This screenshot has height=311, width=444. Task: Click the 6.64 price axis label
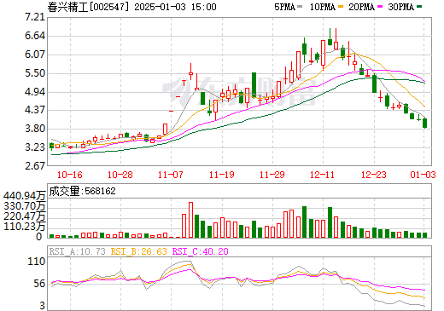[x=35, y=36]
